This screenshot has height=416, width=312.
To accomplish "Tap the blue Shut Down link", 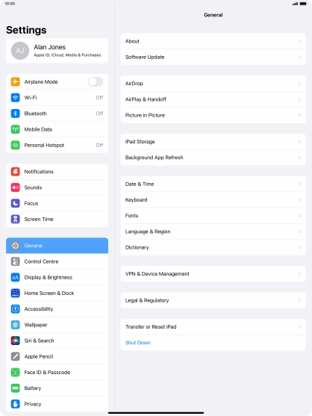I will [x=138, y=343].
